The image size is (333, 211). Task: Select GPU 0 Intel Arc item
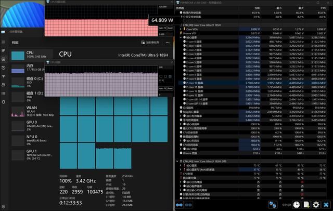(32, 126)
